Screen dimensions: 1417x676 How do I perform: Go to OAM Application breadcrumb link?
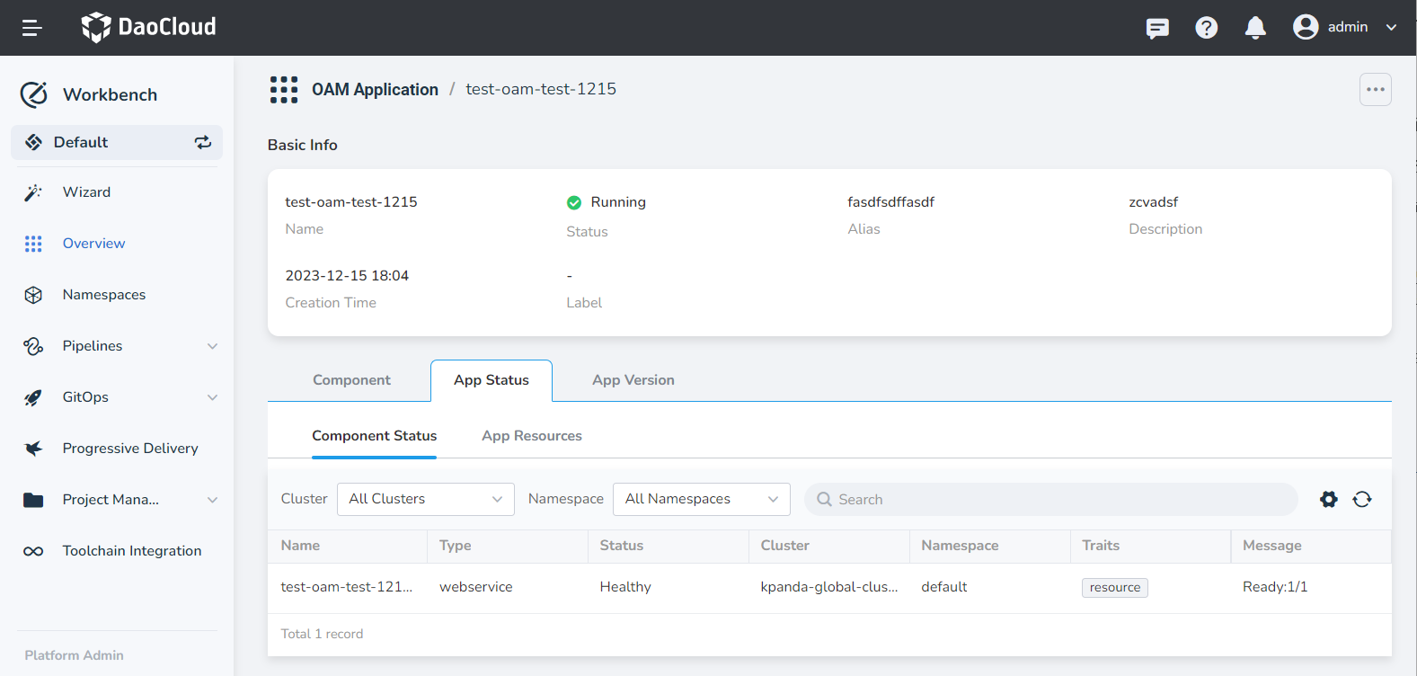click(x=375, y=90)
